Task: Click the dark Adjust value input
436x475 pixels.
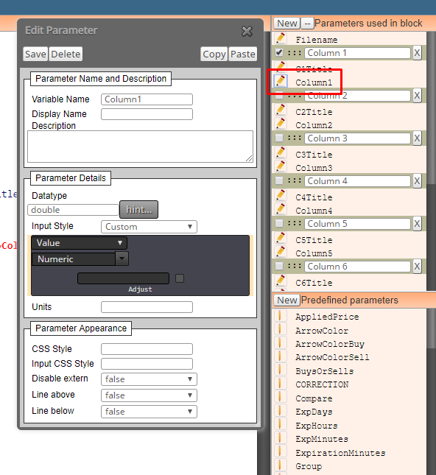Action: [123, 278]
